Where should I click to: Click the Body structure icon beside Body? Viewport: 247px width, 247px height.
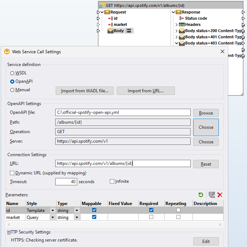129,31
